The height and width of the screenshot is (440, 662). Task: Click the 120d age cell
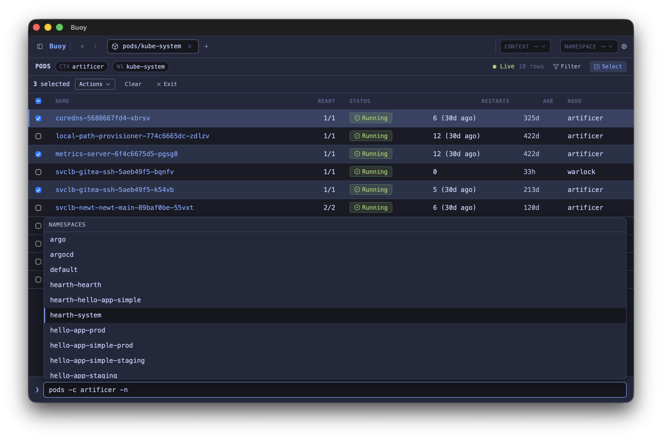pos(531,207)
